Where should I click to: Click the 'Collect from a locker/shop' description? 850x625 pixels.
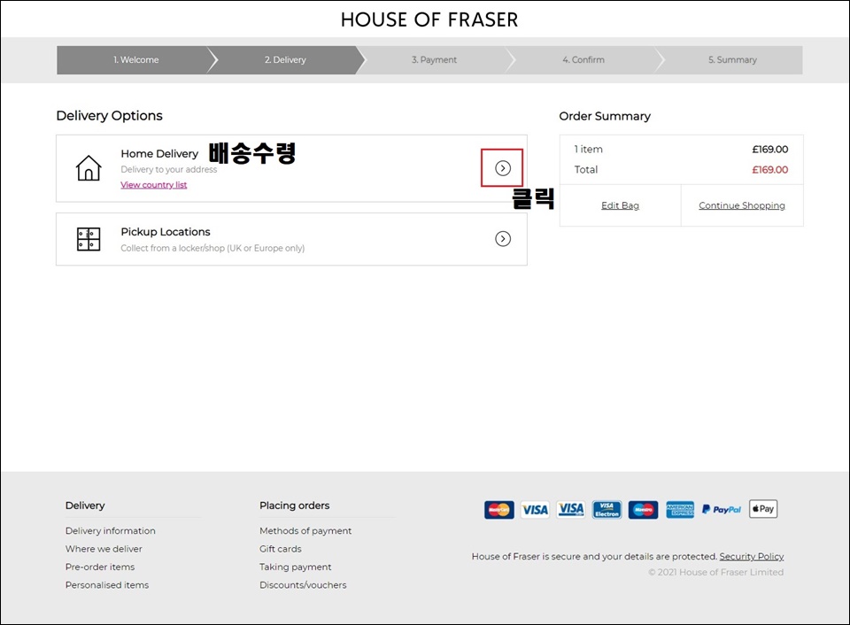point(213,248)
